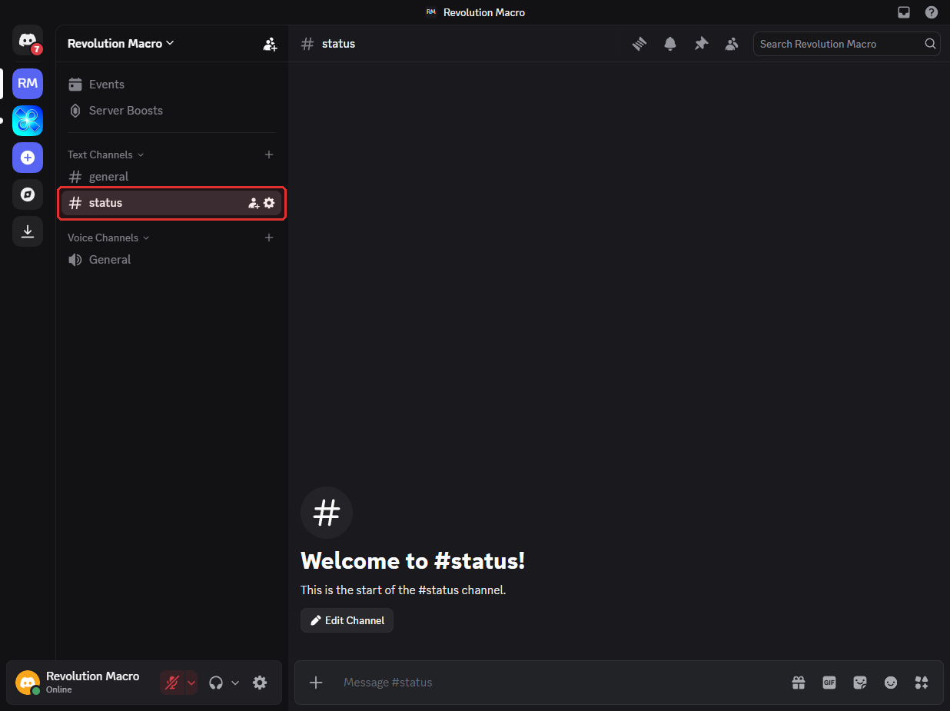Click the channel name status in header
This screenshot has width=950, height=711.
(x=338, y=44)
